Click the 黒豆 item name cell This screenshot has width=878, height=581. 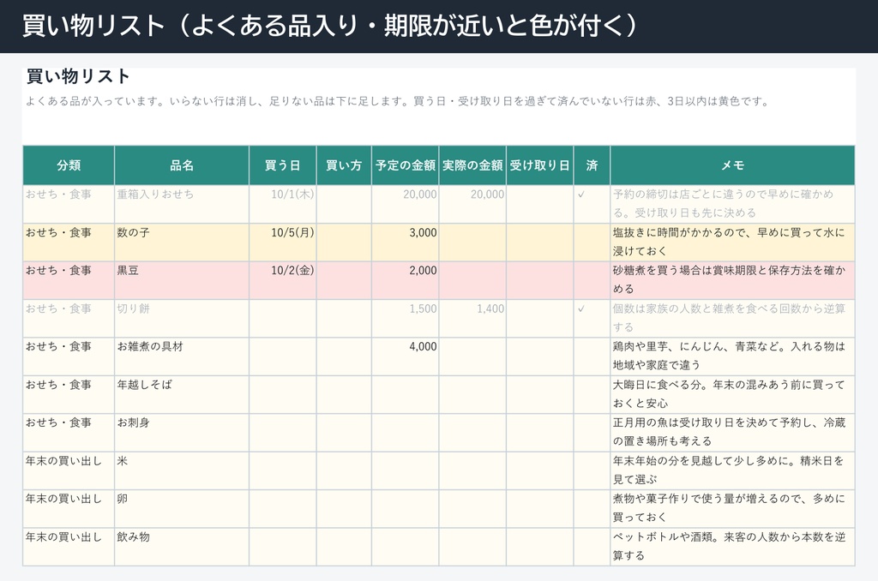pos(182,280)
